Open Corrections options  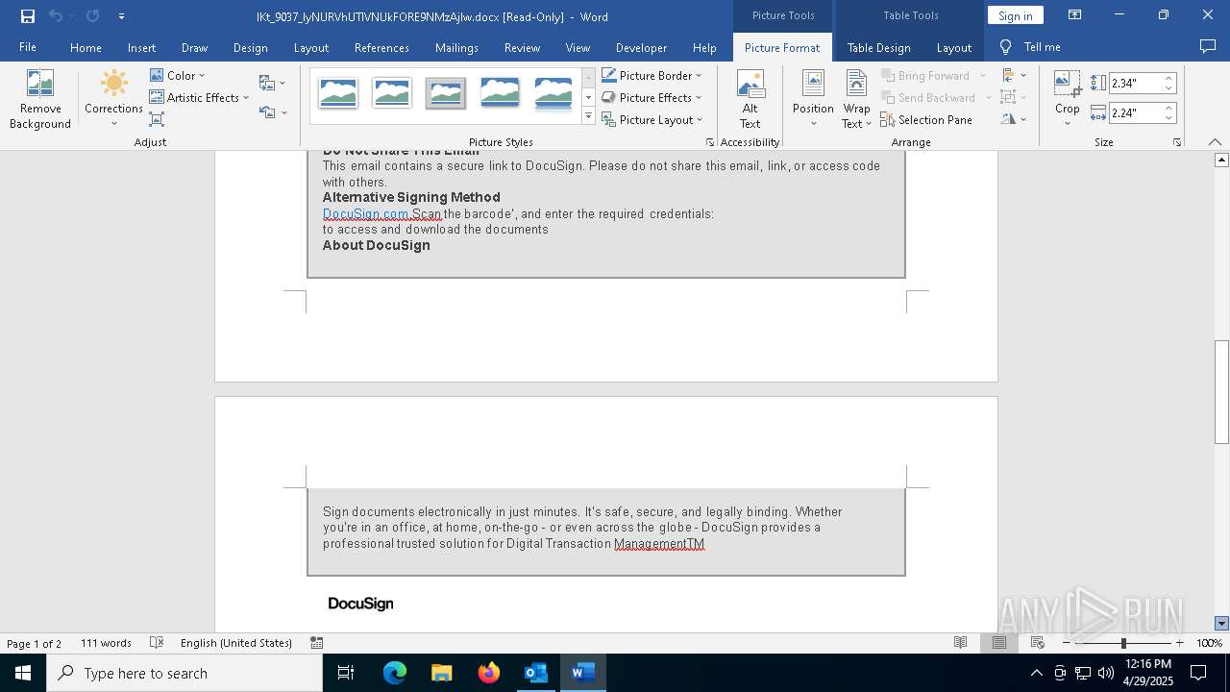point(113,100)
